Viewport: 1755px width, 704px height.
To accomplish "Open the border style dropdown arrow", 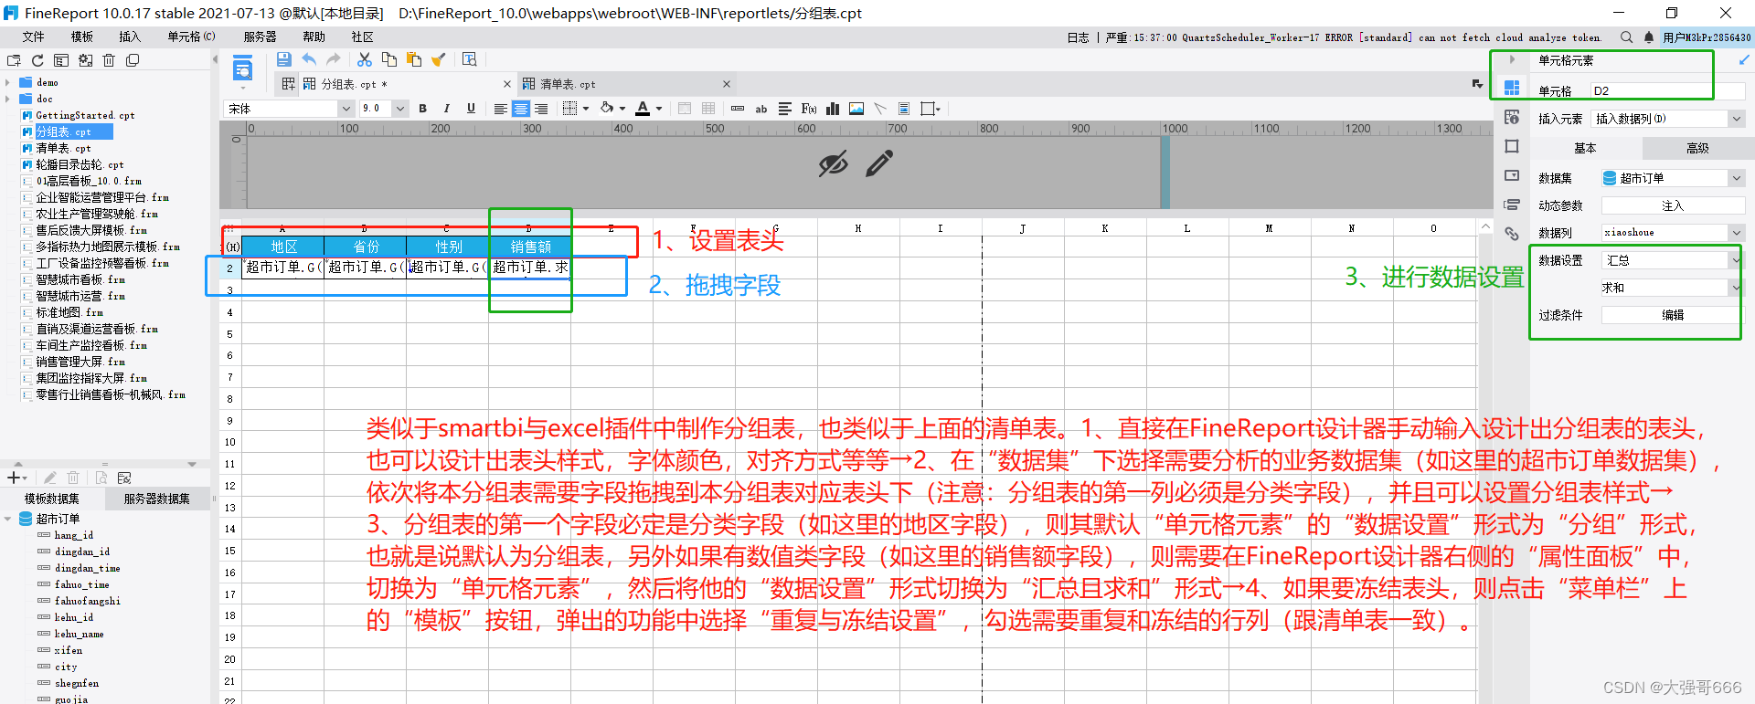I will (x=586, y=109).
